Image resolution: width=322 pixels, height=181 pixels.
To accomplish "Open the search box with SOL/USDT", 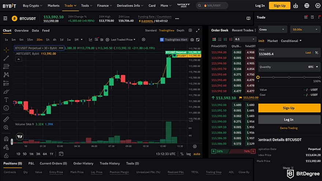I will pos(212,5).
